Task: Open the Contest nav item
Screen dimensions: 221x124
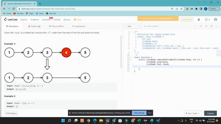Action: pos(57,20)
